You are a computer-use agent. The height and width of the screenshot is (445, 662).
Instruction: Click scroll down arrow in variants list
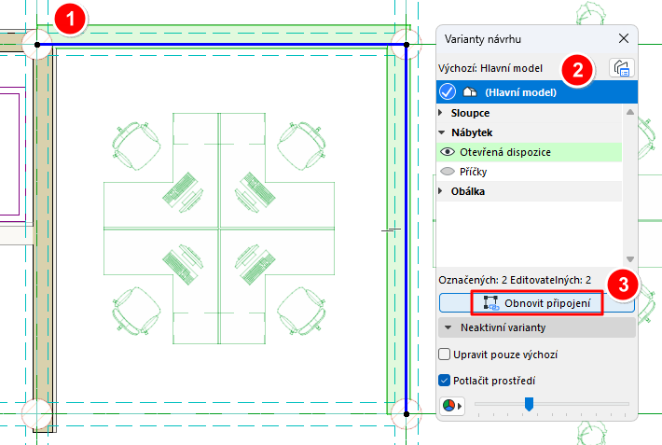(630, 259)
